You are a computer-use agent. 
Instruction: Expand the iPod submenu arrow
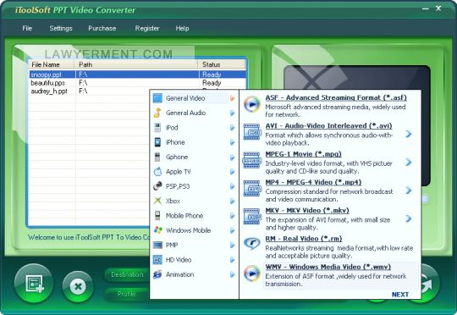click(232, 128)
